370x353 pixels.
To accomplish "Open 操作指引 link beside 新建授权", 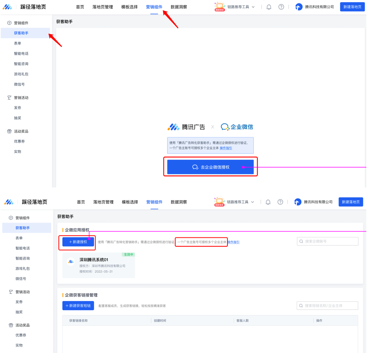I will click(x=233, y=242).
